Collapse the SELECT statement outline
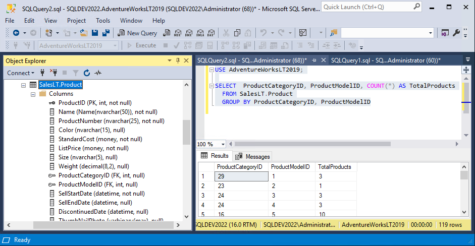The image size is (475, 246). click(212, 86)
